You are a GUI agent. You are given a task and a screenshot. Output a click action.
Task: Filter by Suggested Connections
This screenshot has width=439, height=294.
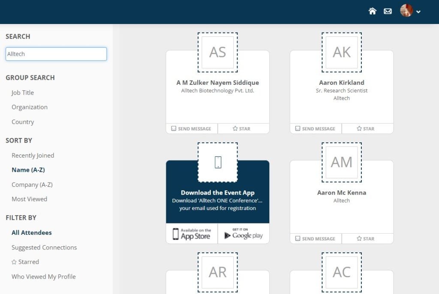point(44,248)
